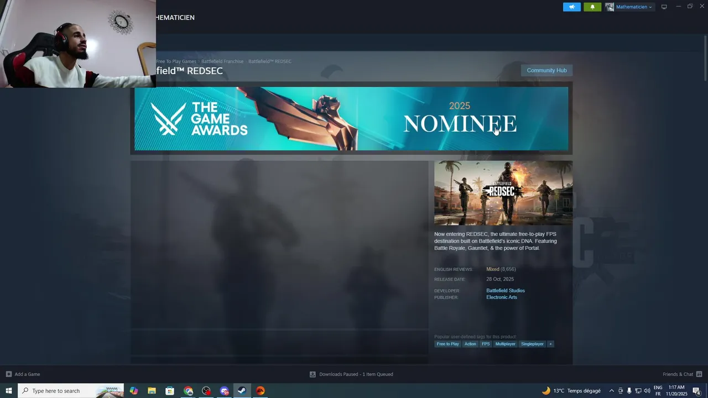Open Friends & Chat
Image resolution: width=708 pixels, height=398 pixels.
coord(678,374)
